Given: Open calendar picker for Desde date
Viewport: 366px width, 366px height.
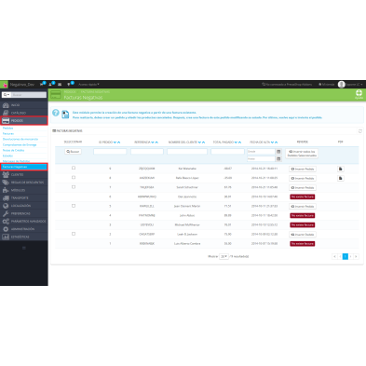Looking at the screenshot, I should coord(278,152).
